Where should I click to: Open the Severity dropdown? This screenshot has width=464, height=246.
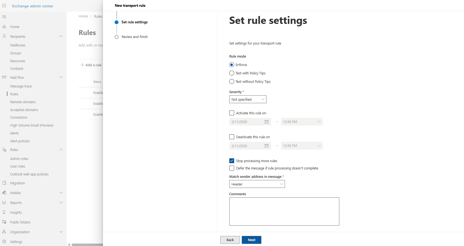[x=248, y=99]
